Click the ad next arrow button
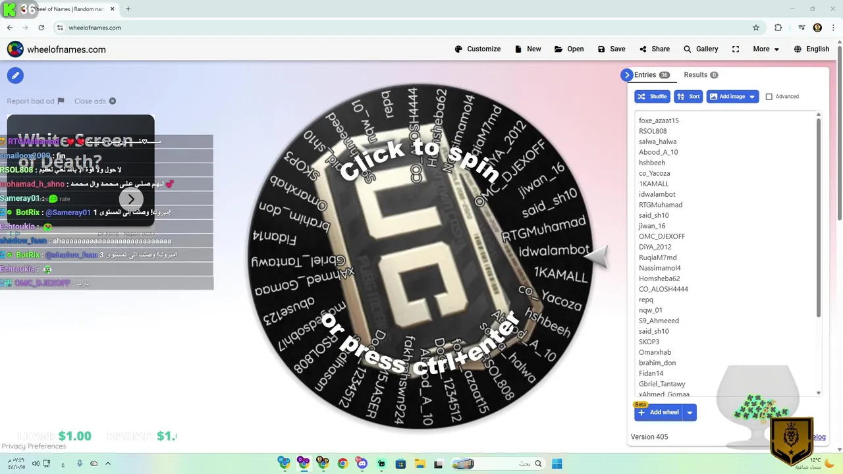The image size is (843, 474). coord(131,199)
